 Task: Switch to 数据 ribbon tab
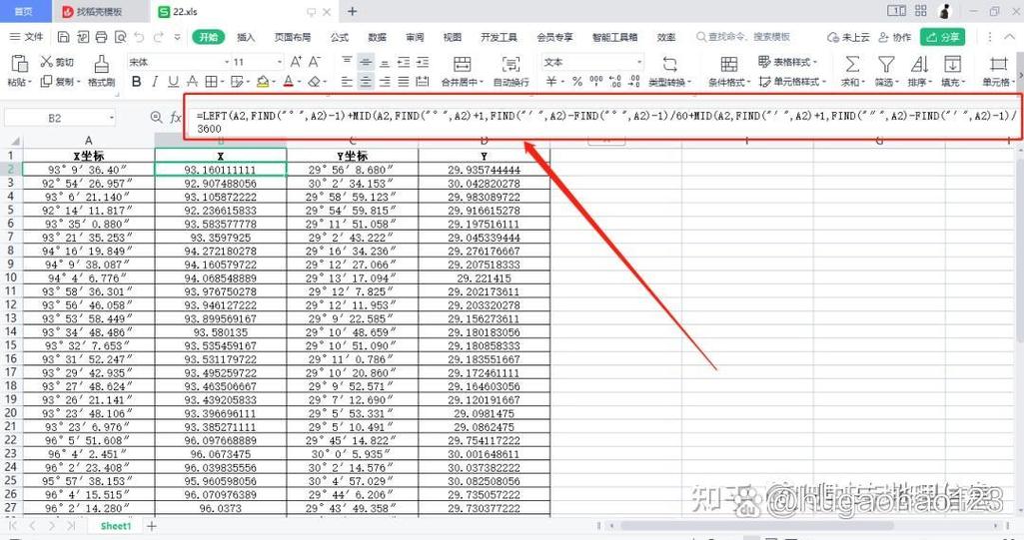377,37
